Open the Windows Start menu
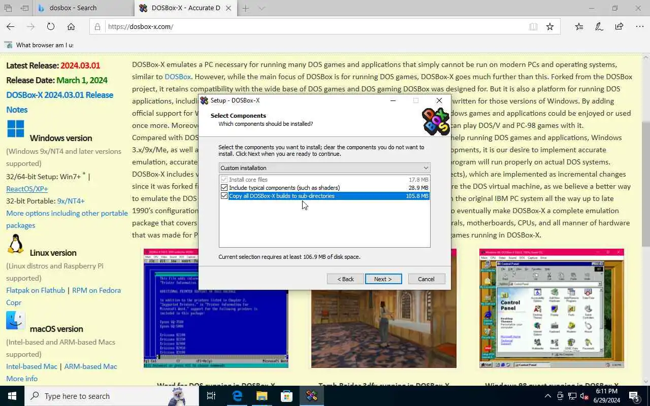Image resolution: width=650 pixels, height=406 pixels. click(12, 396)
